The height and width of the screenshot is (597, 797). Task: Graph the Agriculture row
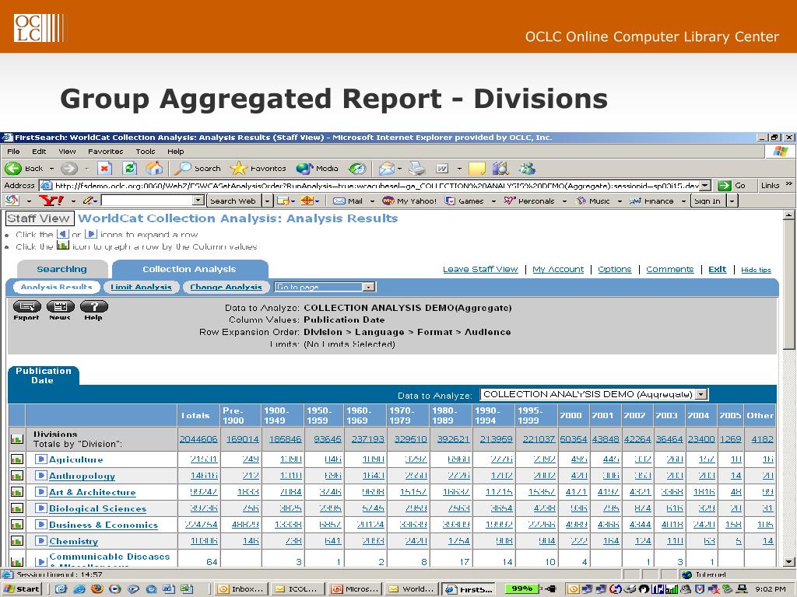click(x=17, y=459)
